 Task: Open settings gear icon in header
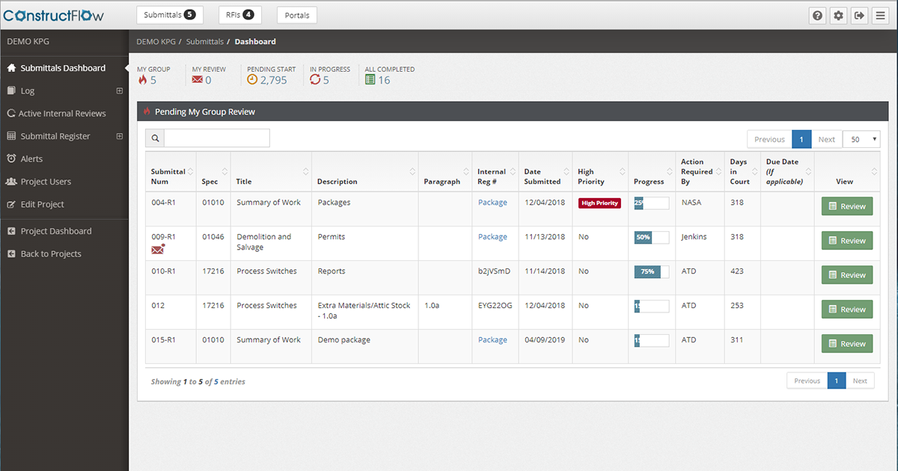pyautogui.click(x=838, y=16)
